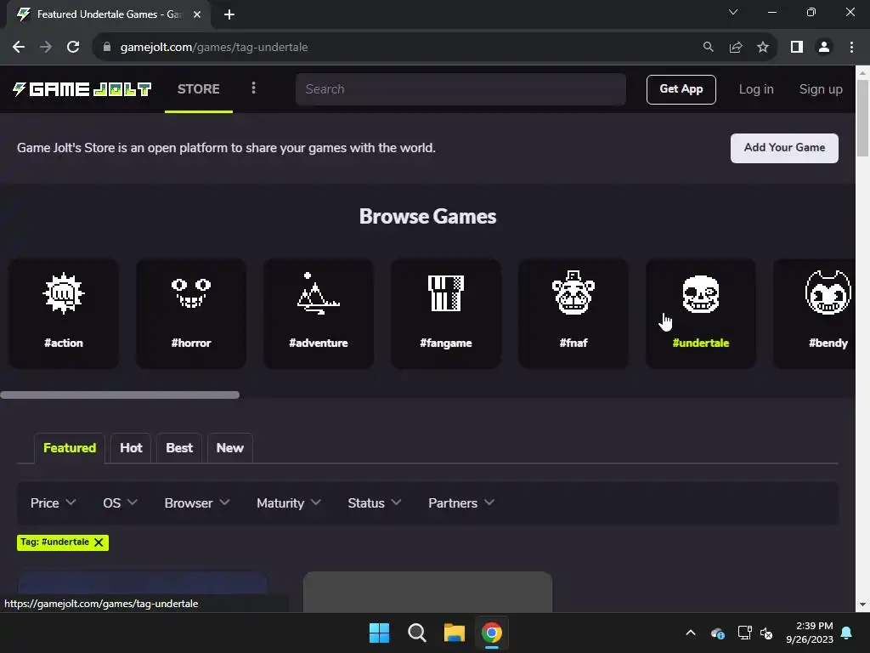Open the taskbar volume muted icon
Viewport: 870px width, 653px height.
766,633
